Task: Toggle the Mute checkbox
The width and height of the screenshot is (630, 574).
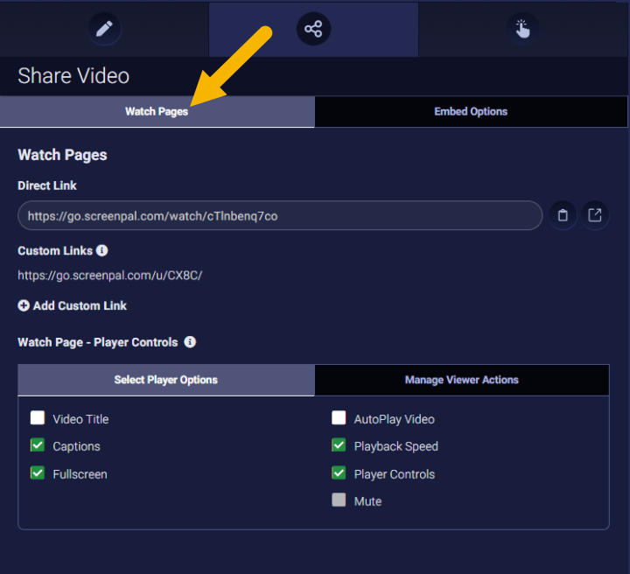Action: click(x=339, y=500)
